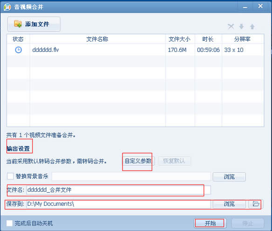Click the 文件名称 column header

(97, 39)
